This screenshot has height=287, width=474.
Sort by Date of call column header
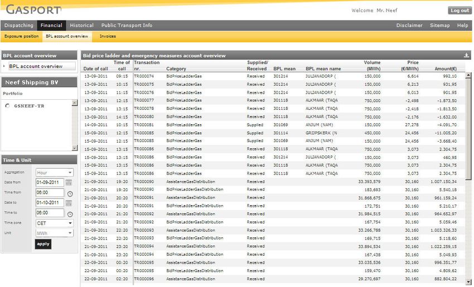(x=95, y=69)
